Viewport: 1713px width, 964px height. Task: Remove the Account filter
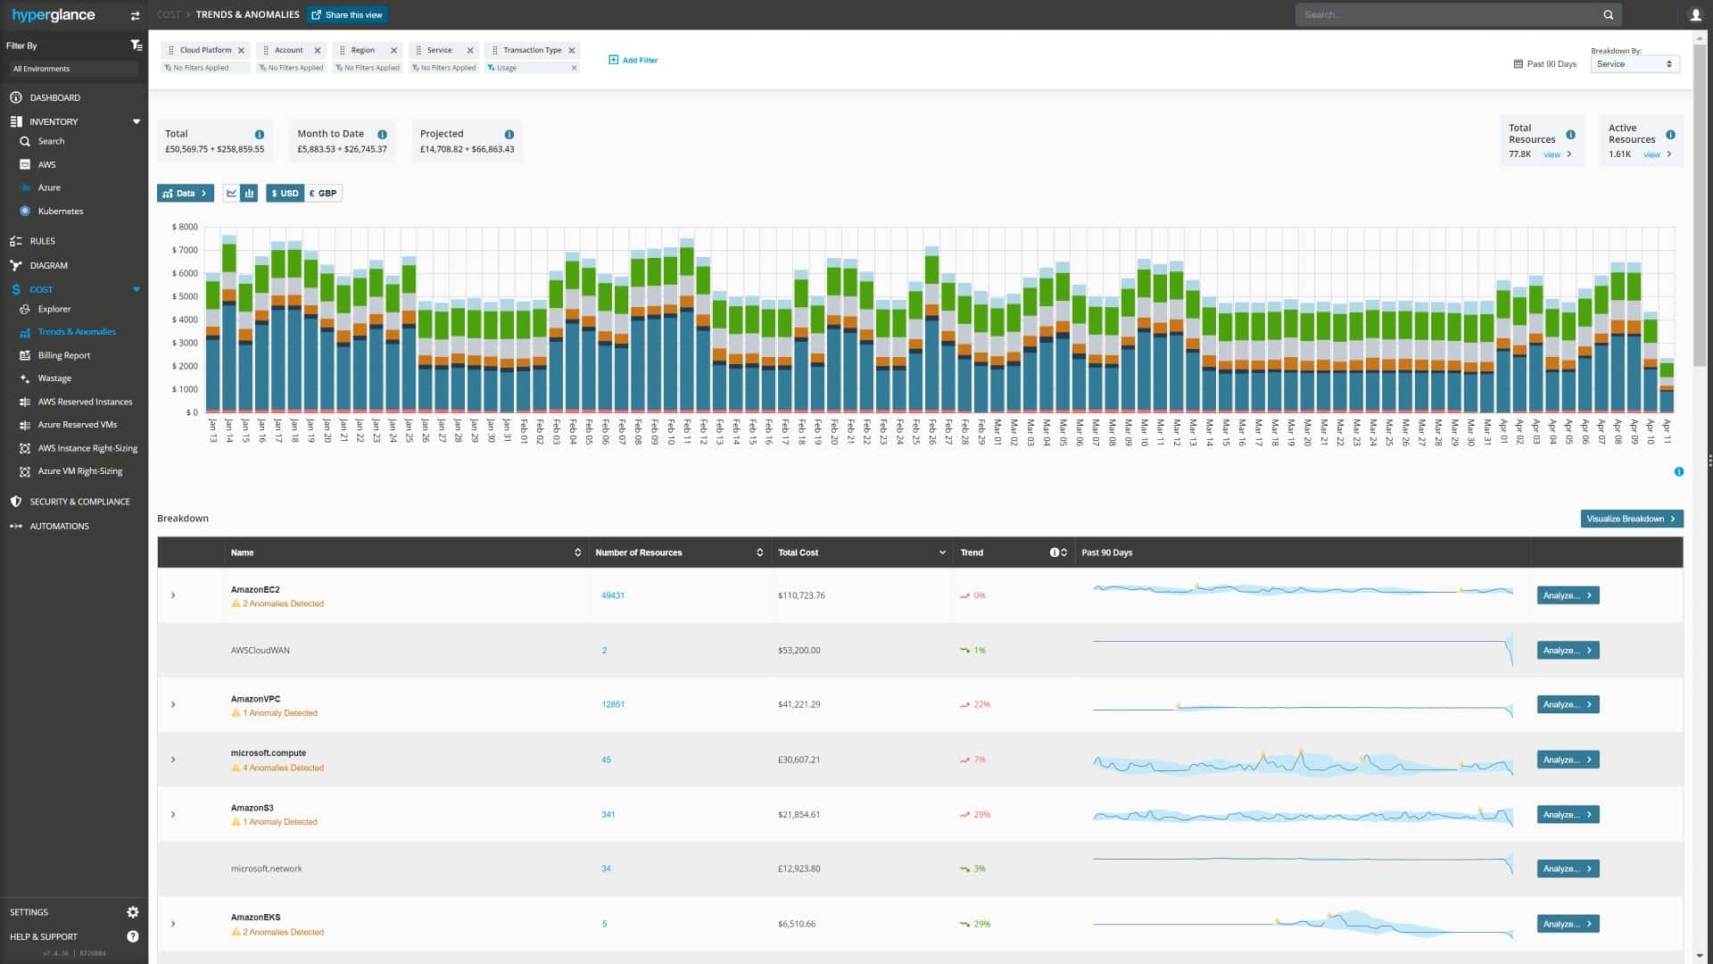tap(318, 51)
